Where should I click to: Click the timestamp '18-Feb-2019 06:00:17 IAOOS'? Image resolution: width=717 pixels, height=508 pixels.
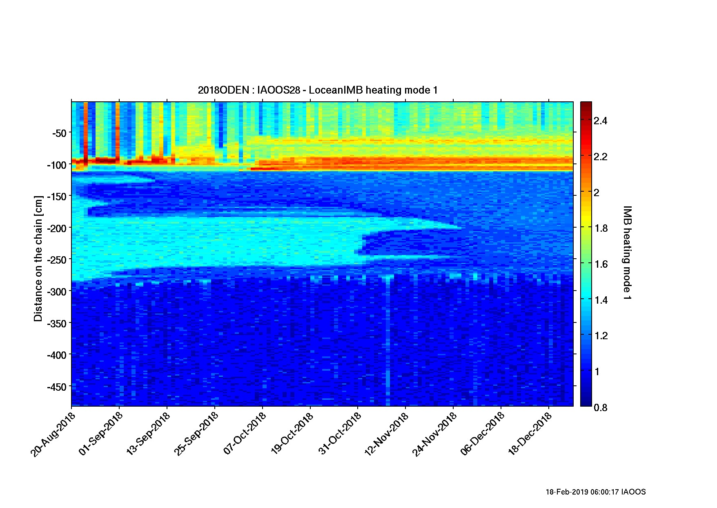[596, 492]
